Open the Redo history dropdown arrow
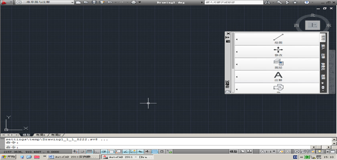Screen dimensions: 337x160 click(x=127, y=2)
